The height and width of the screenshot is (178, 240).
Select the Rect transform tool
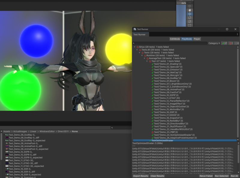[190, 25]
